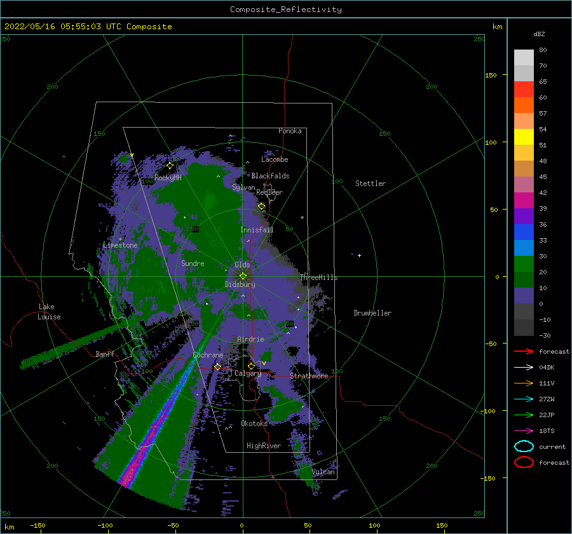Click the RockyMH label
Screen dimensions: 572x534
[168, 178]
